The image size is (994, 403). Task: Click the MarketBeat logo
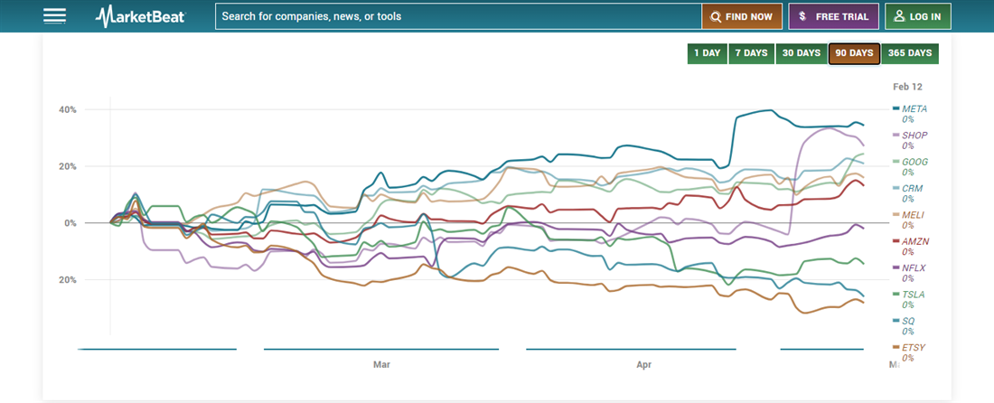[x=140, y=16]
